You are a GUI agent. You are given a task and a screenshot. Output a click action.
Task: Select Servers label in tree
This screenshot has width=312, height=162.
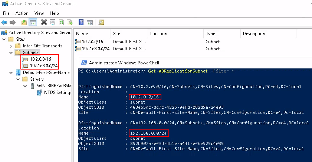pos(37,79)
